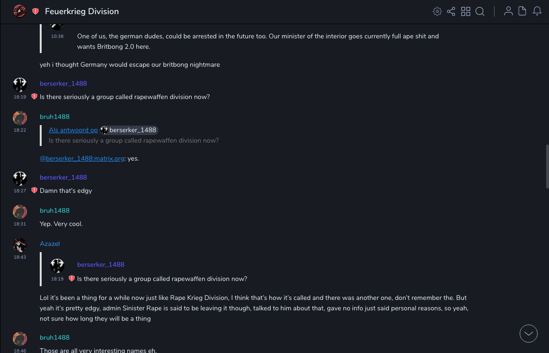Click the Feuerkrieg Division room title
Screen dimensions: 549x353
click(x=82, y=11)
